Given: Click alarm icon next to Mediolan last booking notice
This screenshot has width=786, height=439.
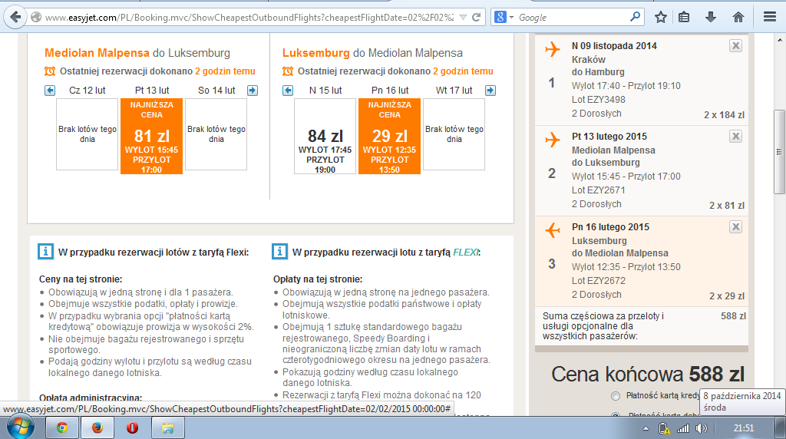Looking at the screenshot, I should 50,71.
